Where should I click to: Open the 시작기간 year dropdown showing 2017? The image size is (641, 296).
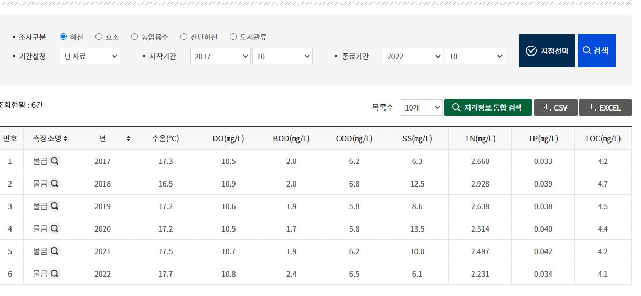220,56
